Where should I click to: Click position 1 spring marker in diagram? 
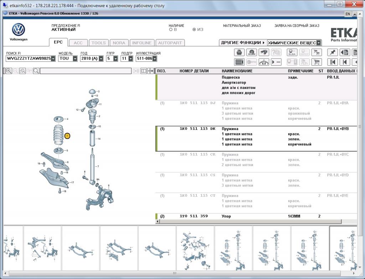click(67, 136)
